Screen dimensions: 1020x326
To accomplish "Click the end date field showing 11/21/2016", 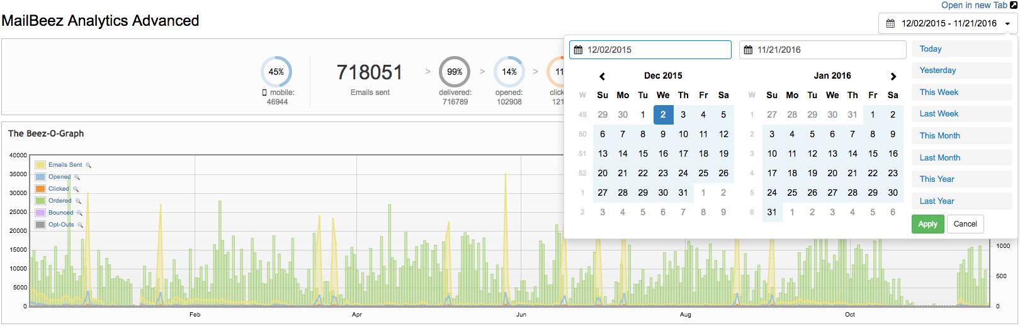I will click(x=822, y=50).
